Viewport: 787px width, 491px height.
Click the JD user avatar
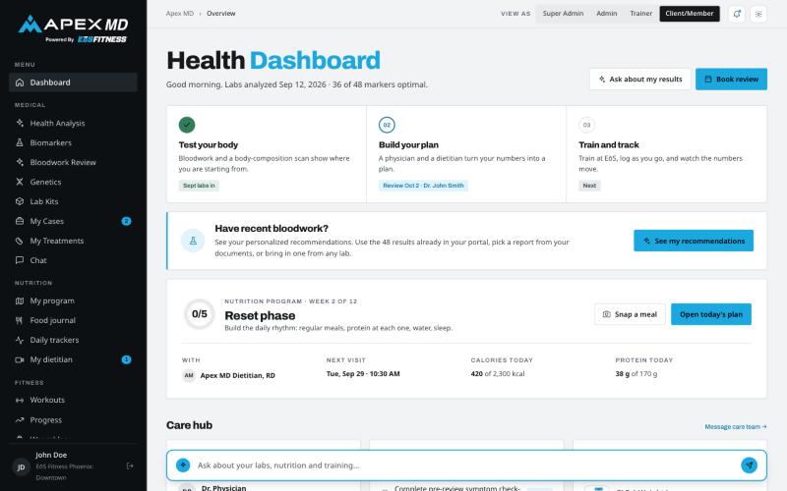coord(21,467)
